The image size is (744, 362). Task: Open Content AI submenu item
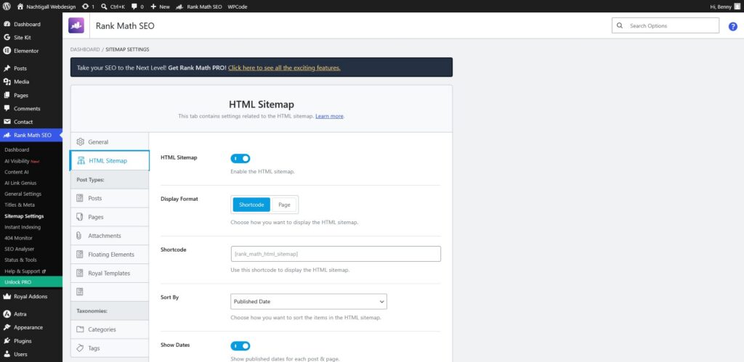17,172
